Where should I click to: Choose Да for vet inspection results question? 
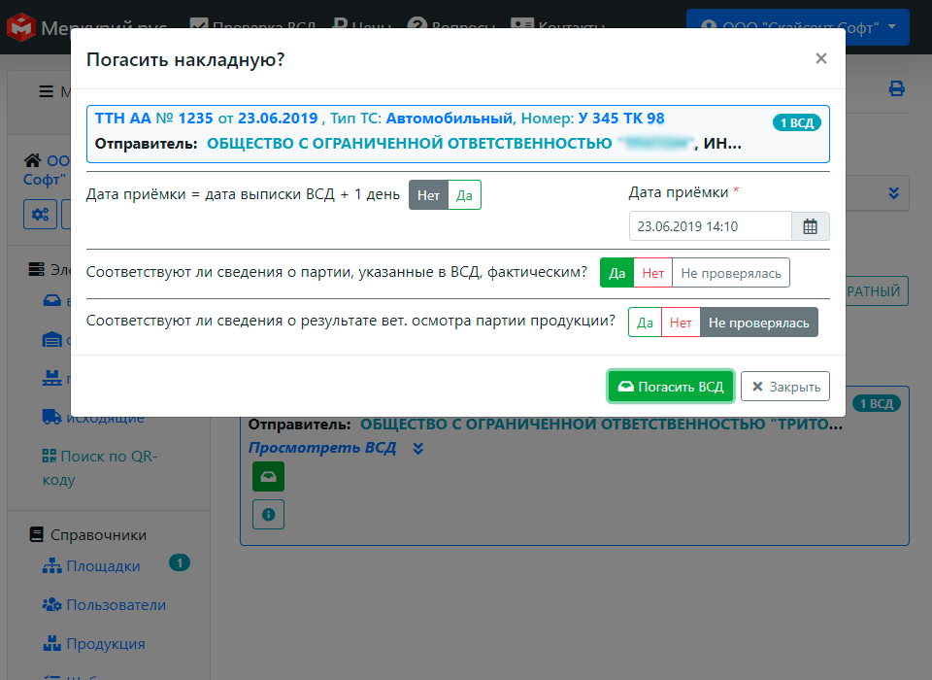point(645,322)
